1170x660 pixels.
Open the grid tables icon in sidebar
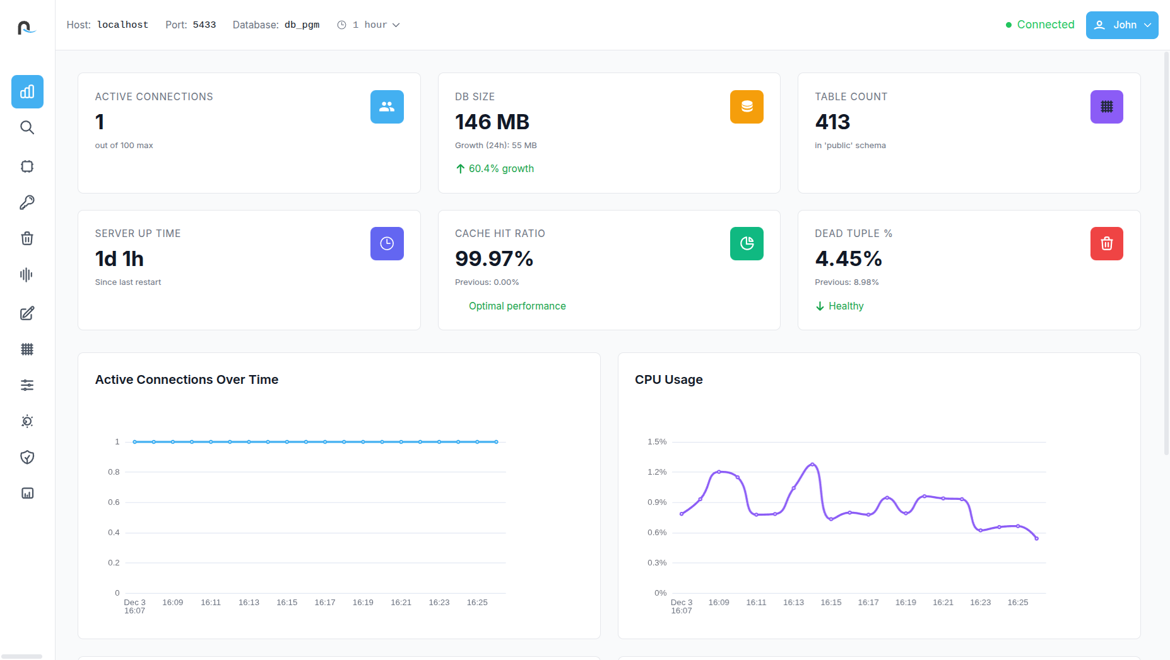pyautogui.click(x=27, y=349)
